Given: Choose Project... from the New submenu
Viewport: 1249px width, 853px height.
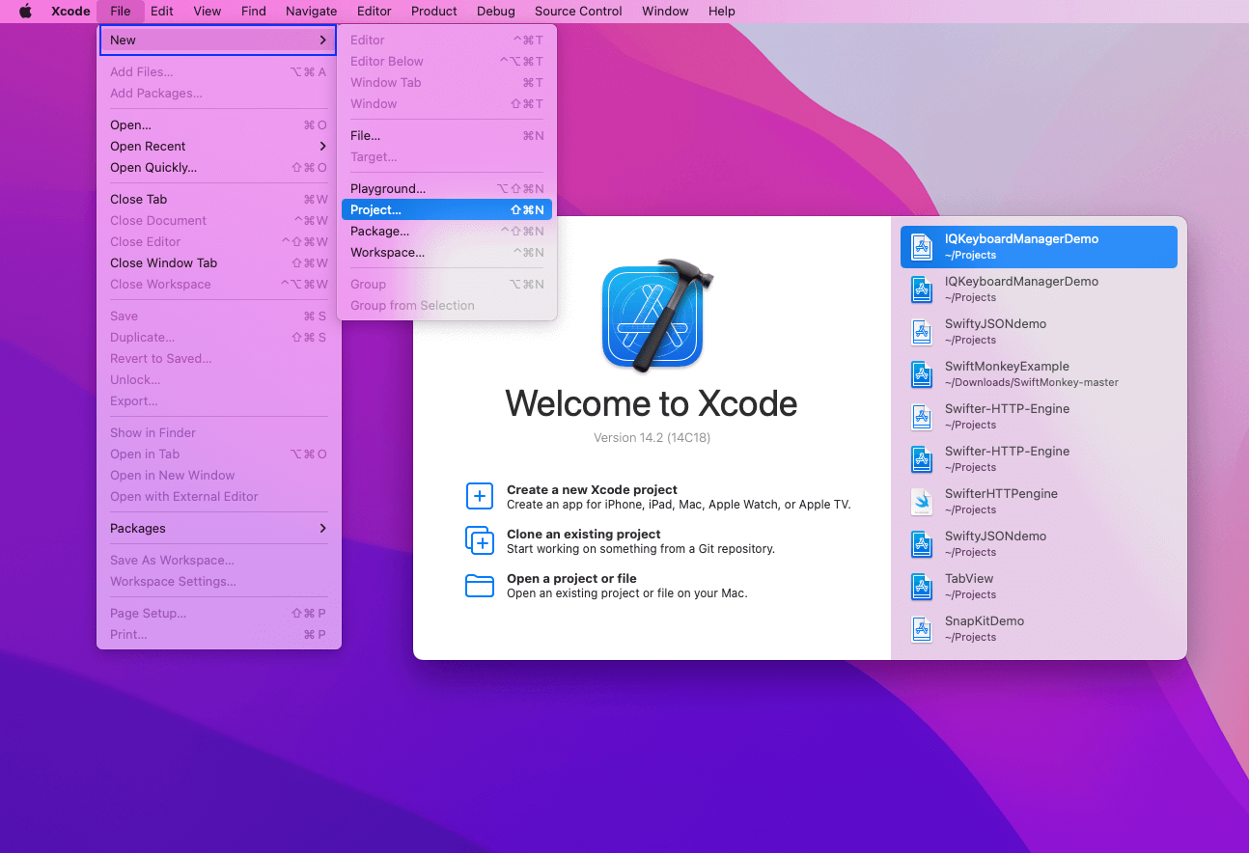Looking at the screenshot, I should click(375, 210).
